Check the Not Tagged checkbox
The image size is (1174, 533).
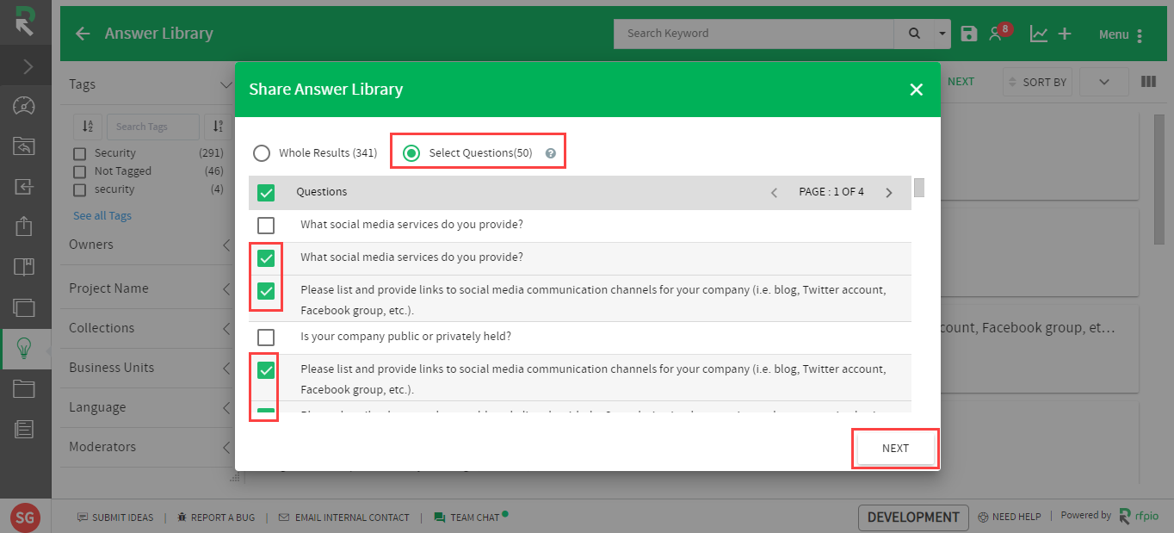pos(79,171)
